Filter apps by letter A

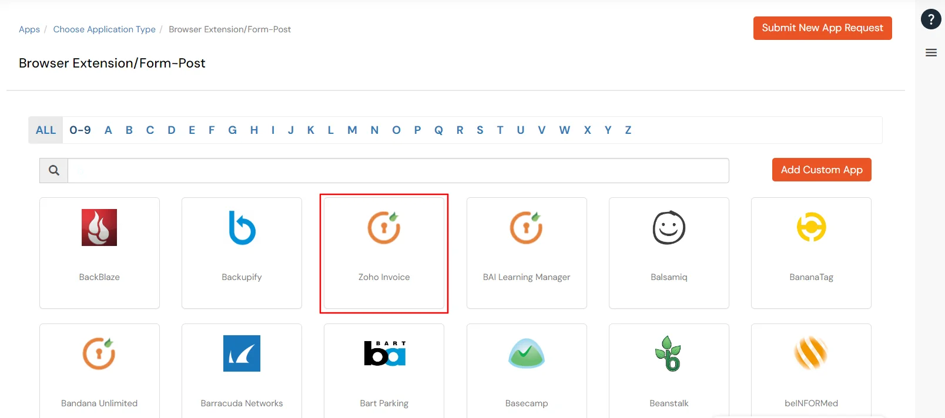click(x=108, y=130)
